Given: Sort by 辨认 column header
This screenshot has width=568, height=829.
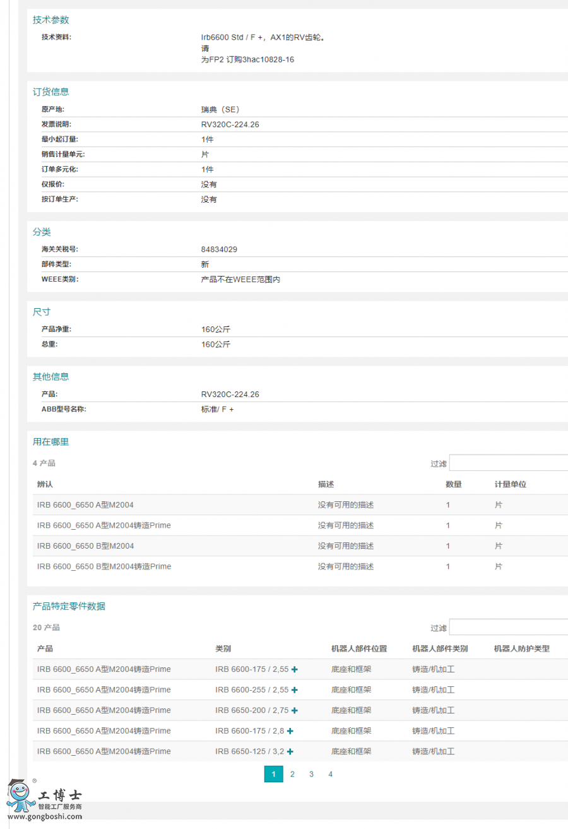Looking at the screenshot, I should pyautogui.click(x=45, y=484).
